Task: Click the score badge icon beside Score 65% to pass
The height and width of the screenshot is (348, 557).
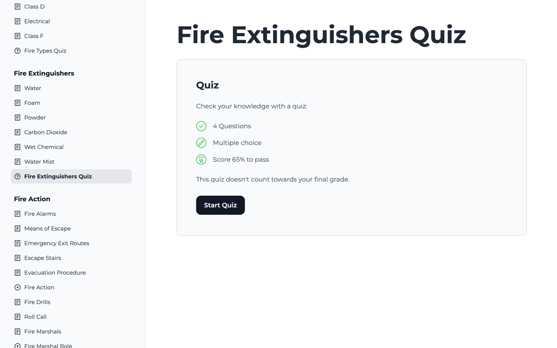Action: tap(201, 159)
